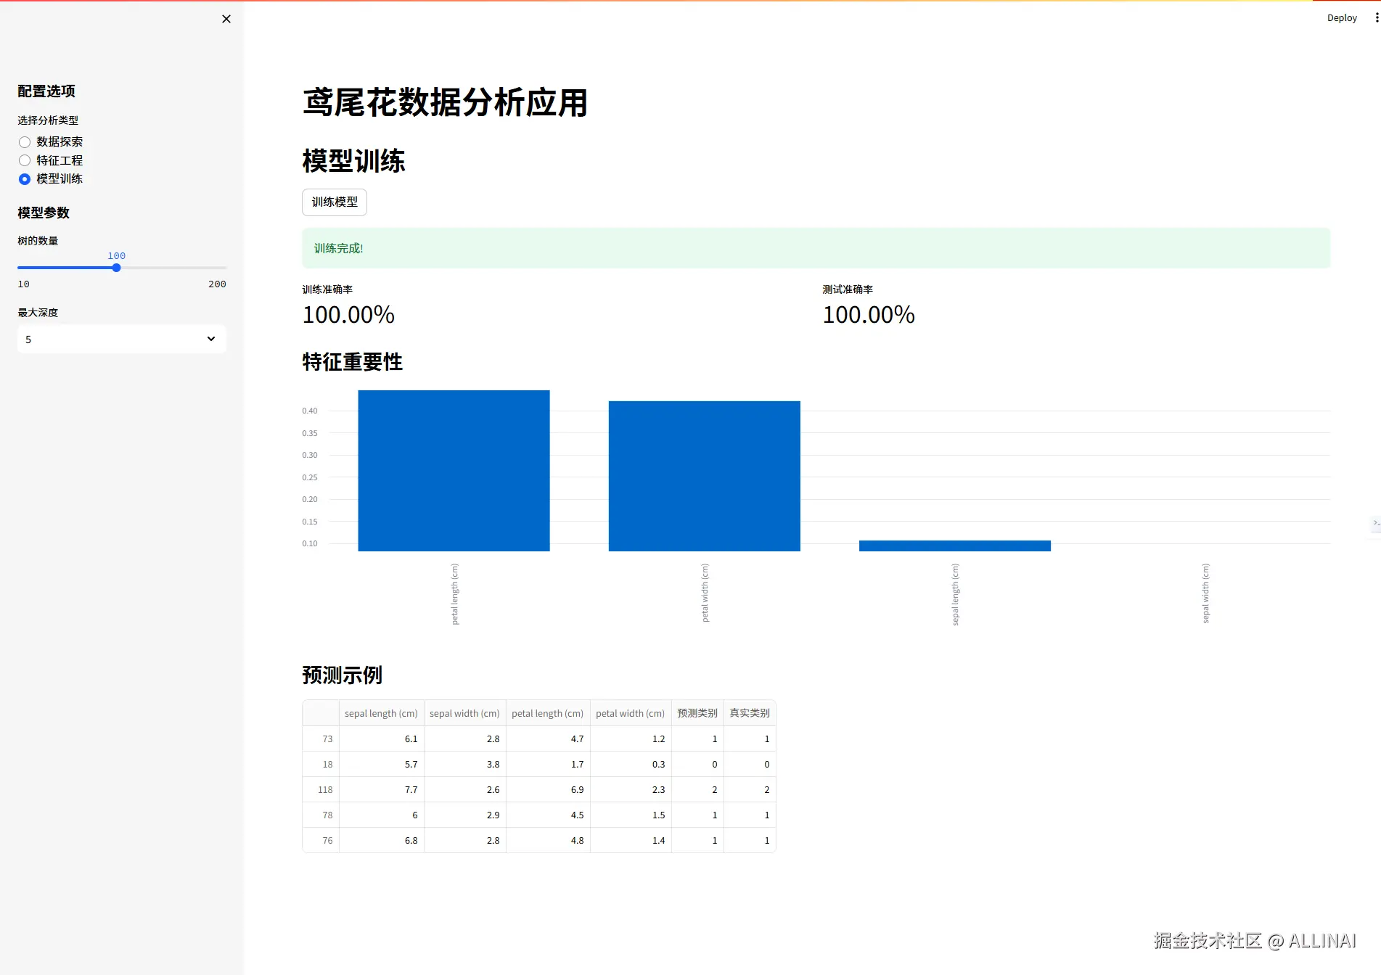Click the table cell with value 2.6
The image size is (1381, 975).
point(465,789)
